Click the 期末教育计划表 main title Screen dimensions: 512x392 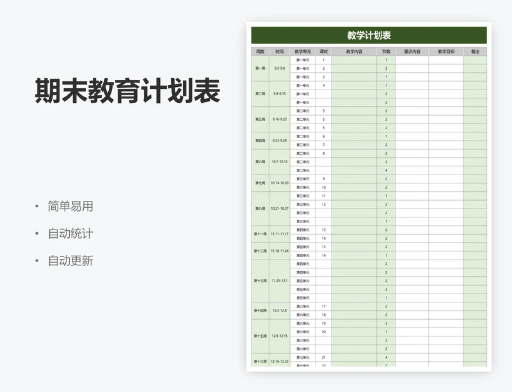pos(127,90)
